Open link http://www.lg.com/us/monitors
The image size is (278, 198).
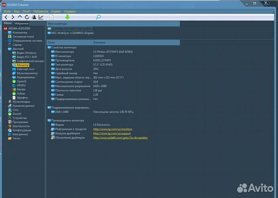coord(113,129)
